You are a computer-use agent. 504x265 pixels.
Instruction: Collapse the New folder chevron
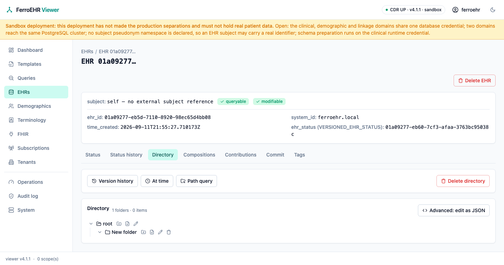coord(100,232)
